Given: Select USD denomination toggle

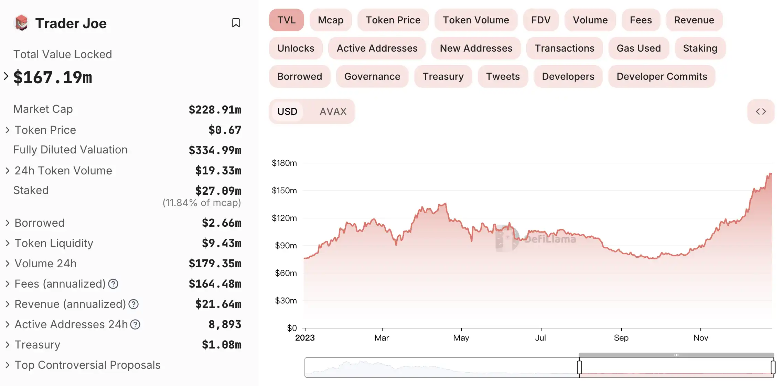Looking at the screenshot, I should [x=287, y=111].
